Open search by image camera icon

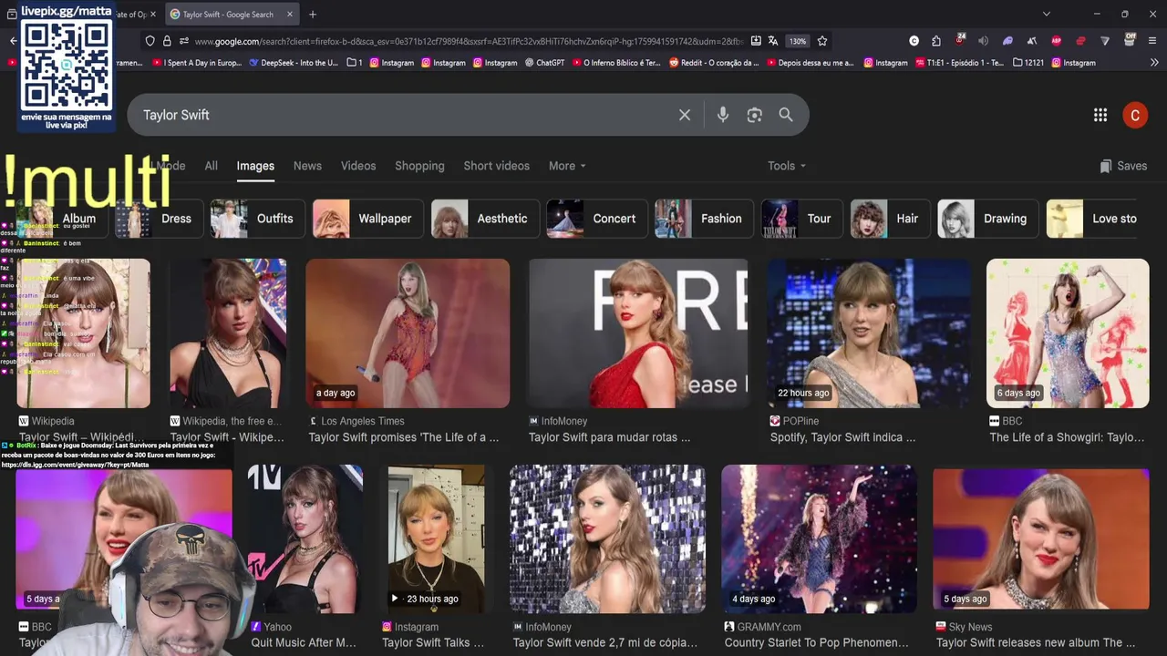(x=754, y=115)
